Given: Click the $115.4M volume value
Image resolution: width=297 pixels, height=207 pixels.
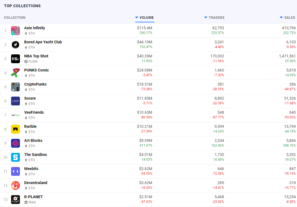Looking at the screenshot, I should pyautogui.click(x=145, y=28).
